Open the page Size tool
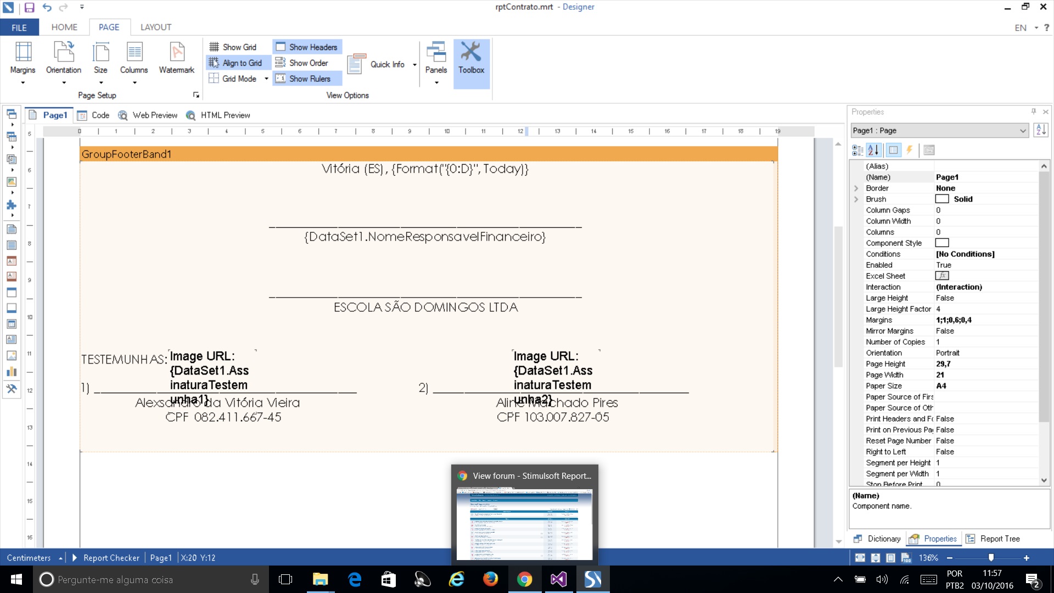The height and width of the screenshot is (593, 1054). pyautogui.click(x=100, y=63)
